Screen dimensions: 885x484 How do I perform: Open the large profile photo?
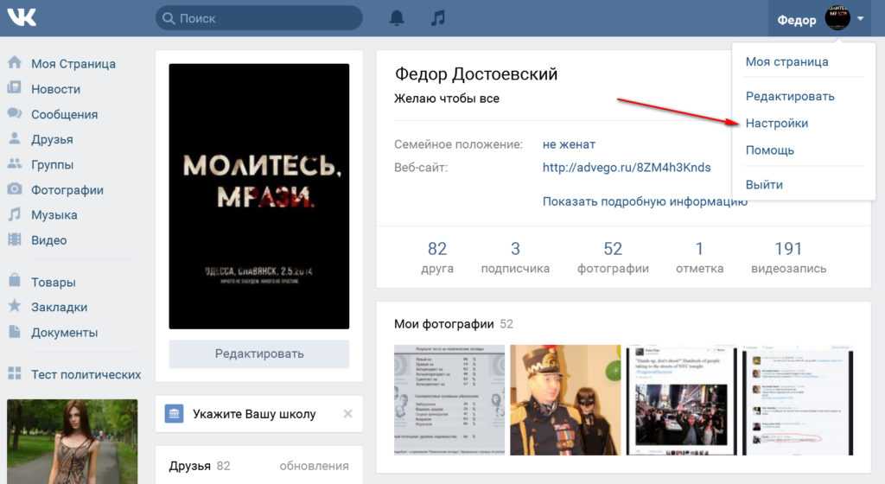click(x=259, y=195)
